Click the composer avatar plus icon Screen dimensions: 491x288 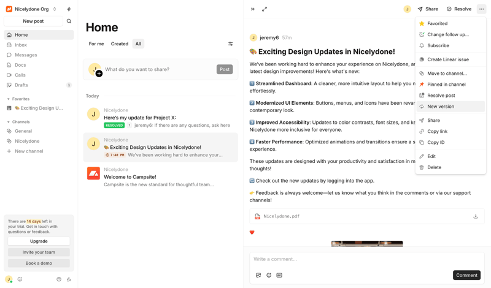pos(99,74)
